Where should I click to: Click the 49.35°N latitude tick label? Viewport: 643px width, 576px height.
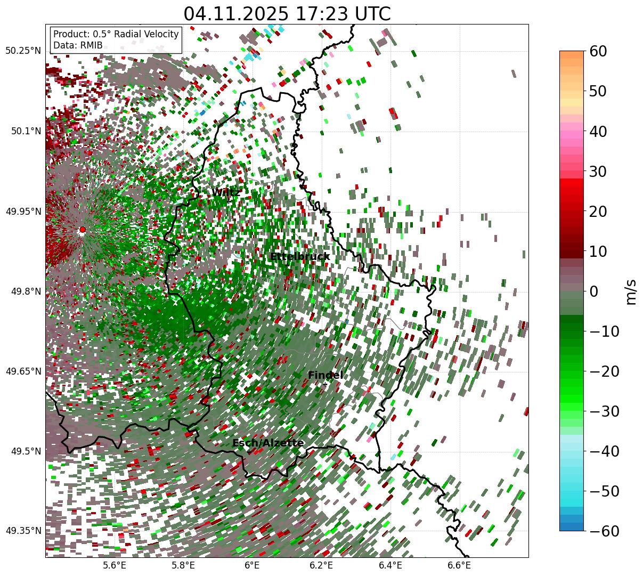[23, 531]
